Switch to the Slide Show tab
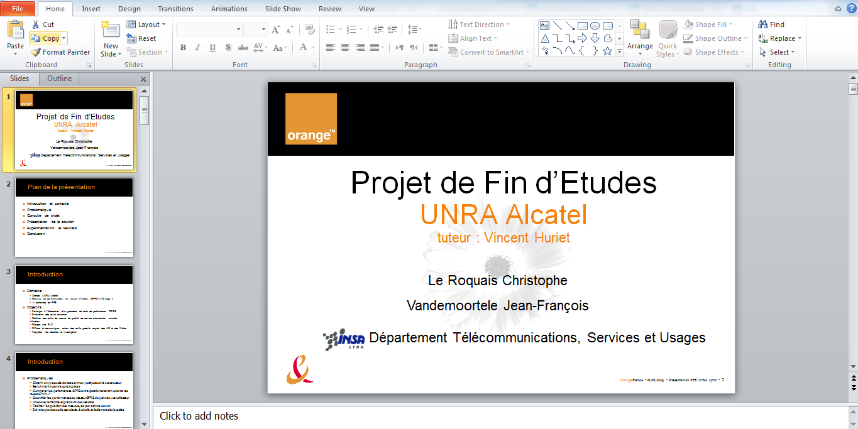This screenshot has height=429, width=858. pyautogui.click(x=283, y=9)
